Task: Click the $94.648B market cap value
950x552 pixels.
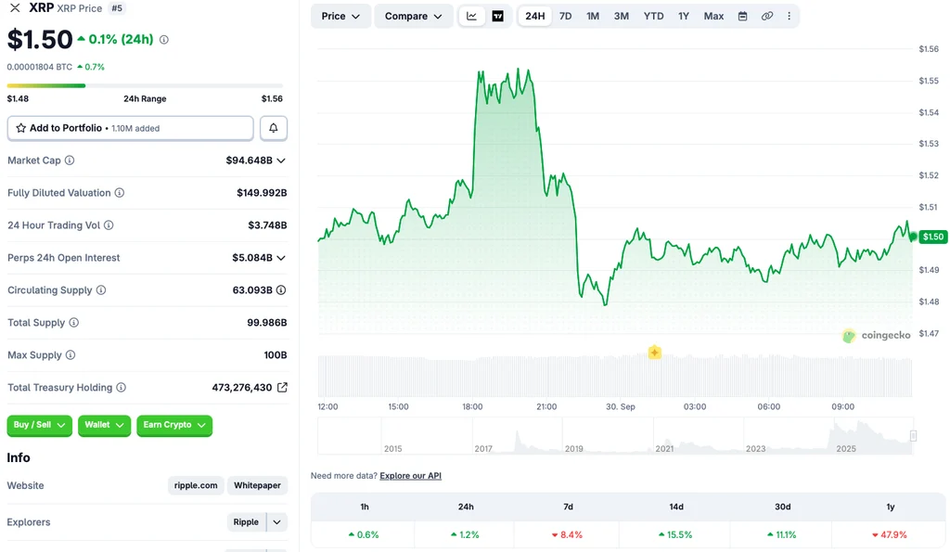Action: [249, 160]
